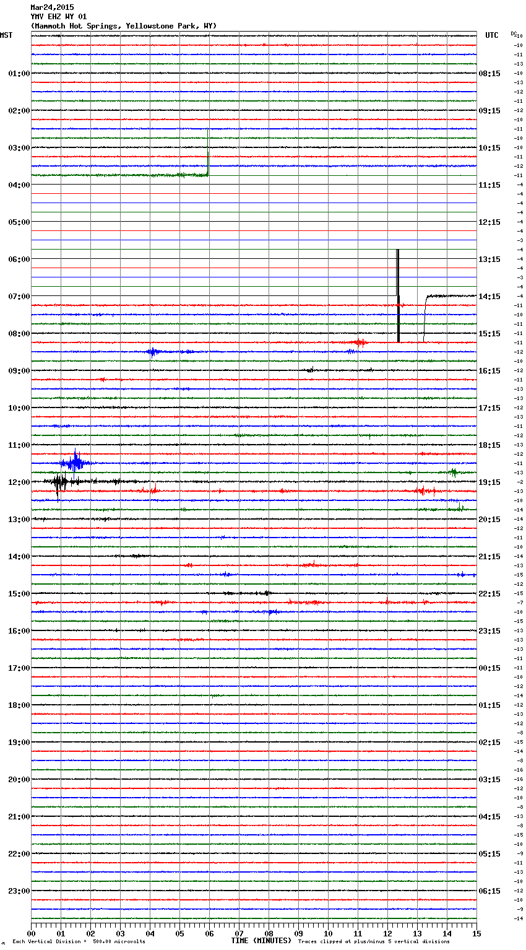This screenshot has width=526, height=950.
Task: Click the 03:15 UTC time label
Action: pyautogui.click(x=489, y=780)
